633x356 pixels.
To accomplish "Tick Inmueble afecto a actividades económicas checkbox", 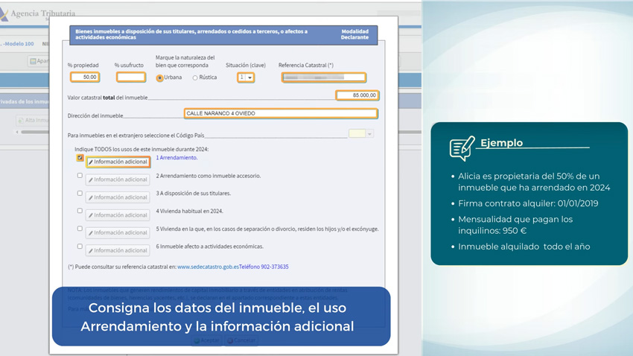I will point(80,247).
